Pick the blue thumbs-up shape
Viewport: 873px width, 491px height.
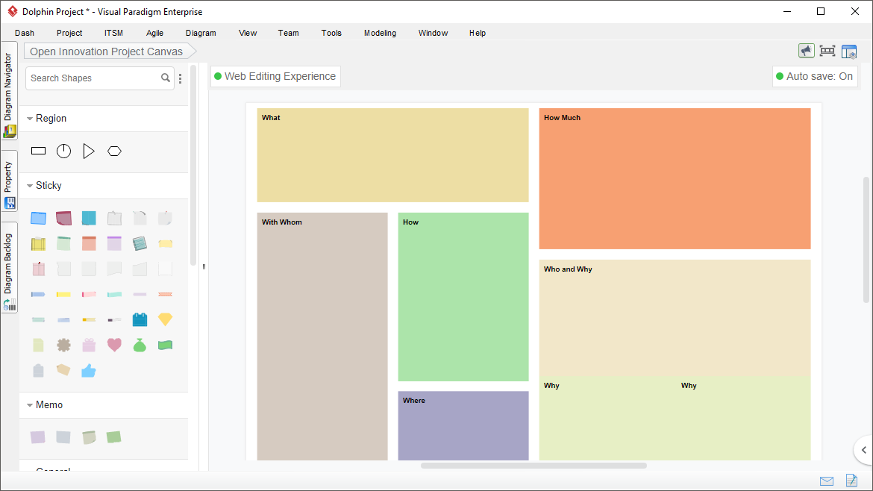pyautogui.click(x=89, y=370)
